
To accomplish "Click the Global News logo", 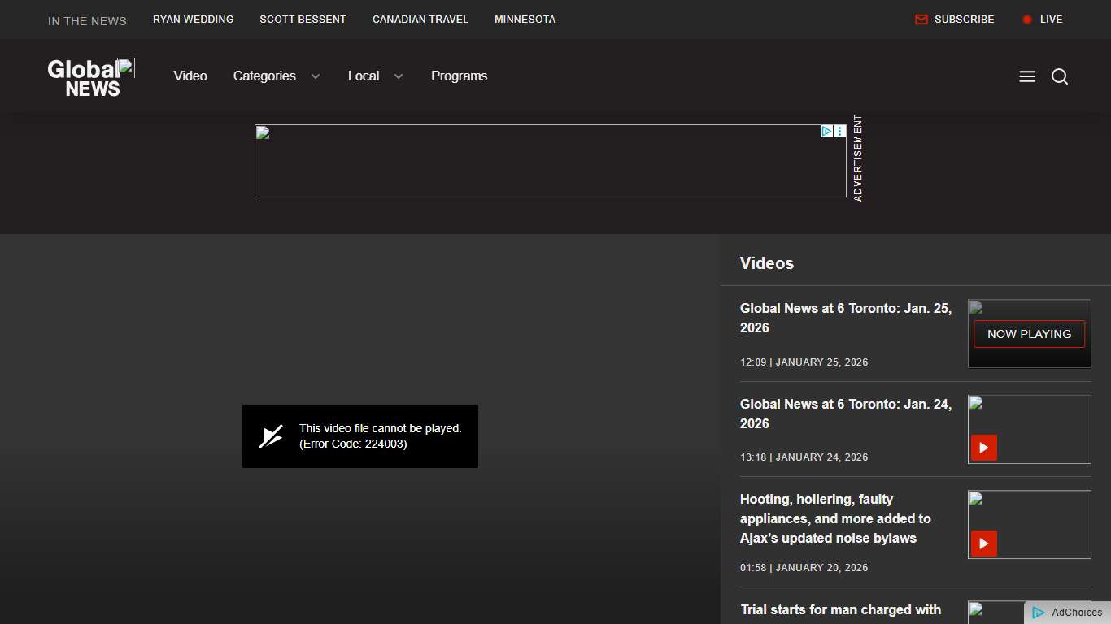I will click(91, 78).
